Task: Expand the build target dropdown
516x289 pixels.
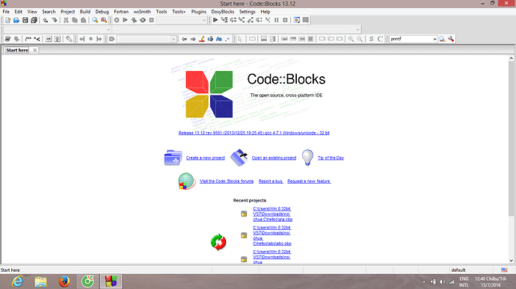Action: click(203, 20)
